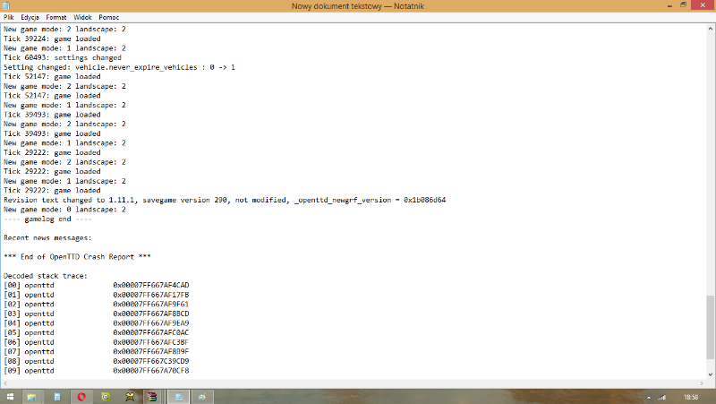This screenshot has height=404, width=716.
Task: Click the vertical scrollbar down arrow
Action: tap(710, 374)
